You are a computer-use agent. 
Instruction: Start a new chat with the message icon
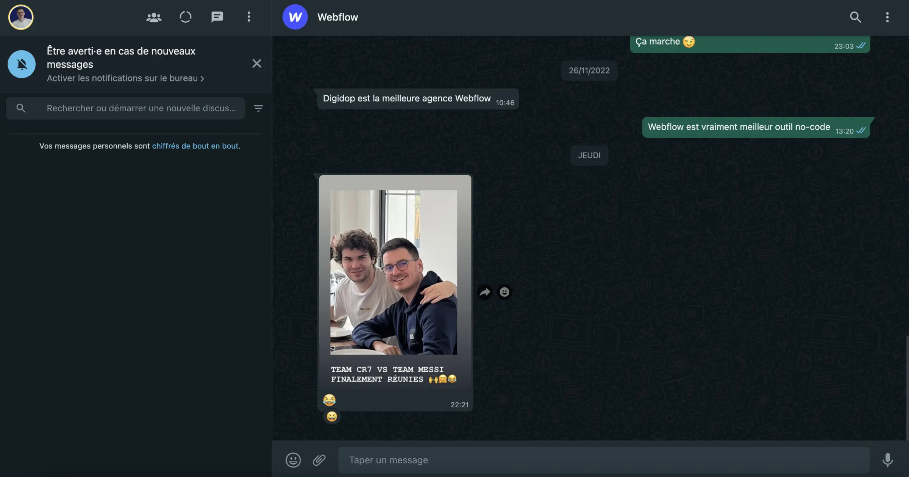pyautogui.click(x=217, y=17)
